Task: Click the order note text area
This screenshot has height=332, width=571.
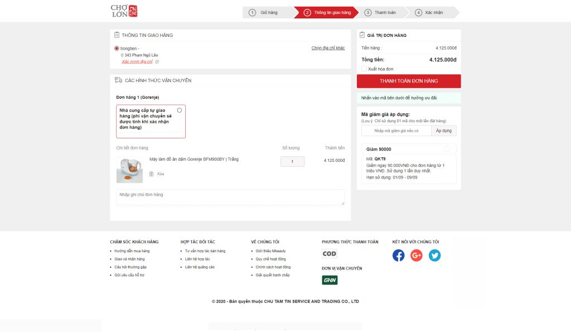Action: coord(230,197)
